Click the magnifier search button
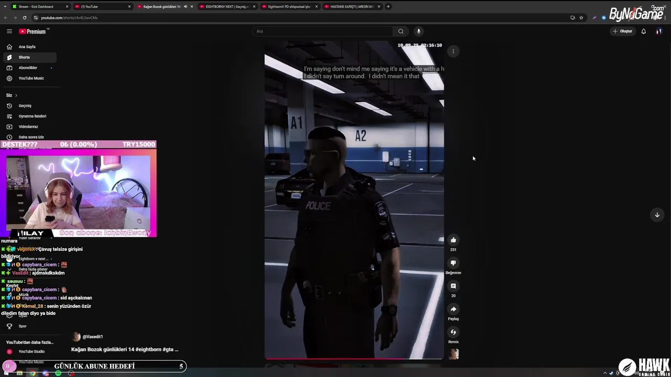This screenshot has height=377, width=671. click(x=401, y=31)
